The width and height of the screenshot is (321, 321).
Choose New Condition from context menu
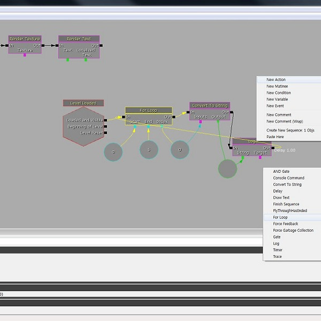point(278,93)
